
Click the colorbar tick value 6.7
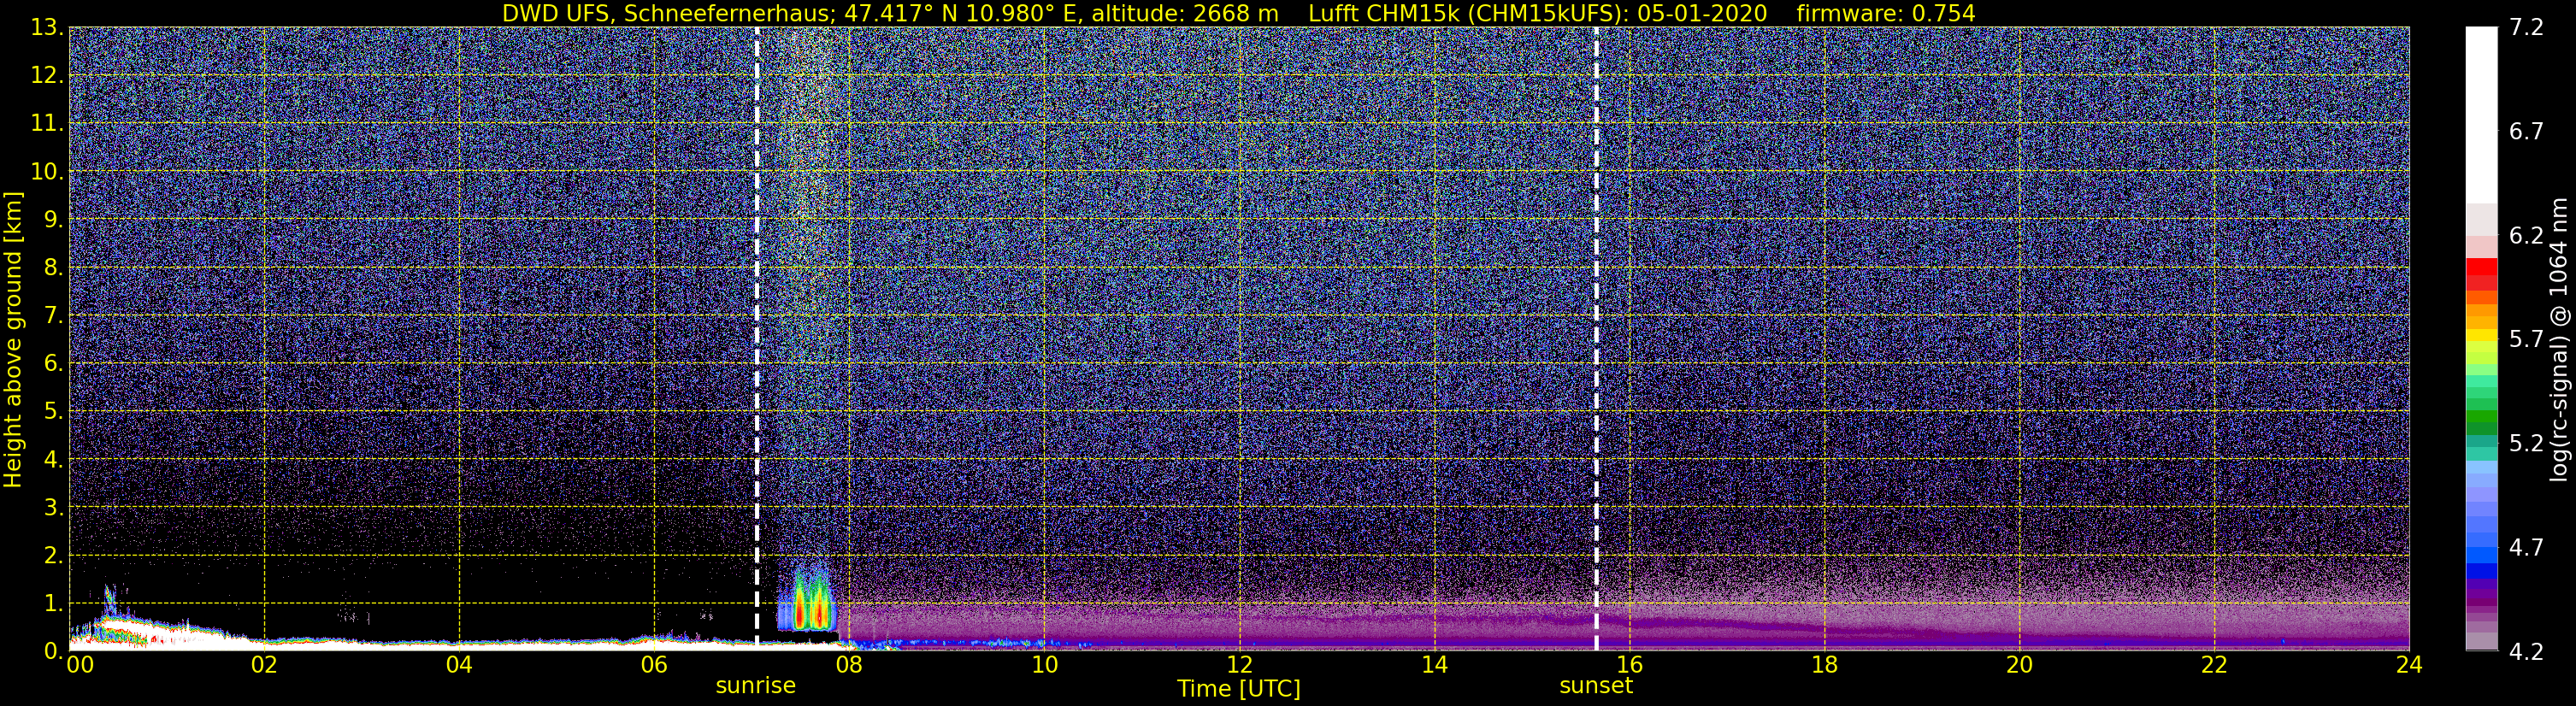click(2526, 132)
